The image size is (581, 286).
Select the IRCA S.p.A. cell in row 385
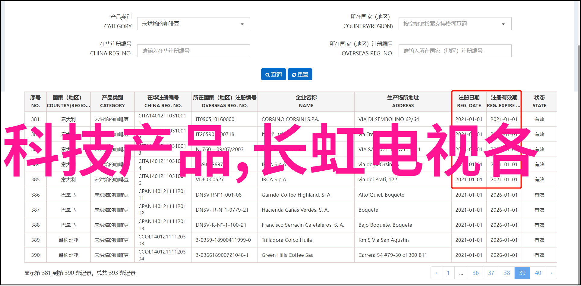pyautogui.click(x=306, y=180)
